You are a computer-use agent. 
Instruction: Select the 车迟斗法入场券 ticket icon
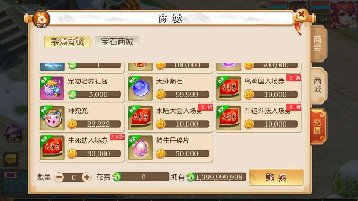tap(229, 118)
